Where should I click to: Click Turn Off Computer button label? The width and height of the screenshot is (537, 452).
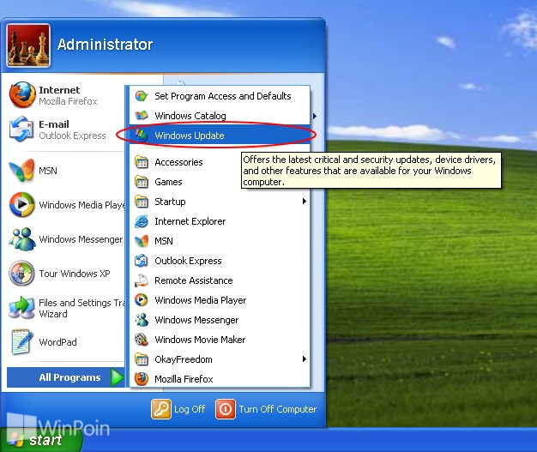tap(278, 409)
